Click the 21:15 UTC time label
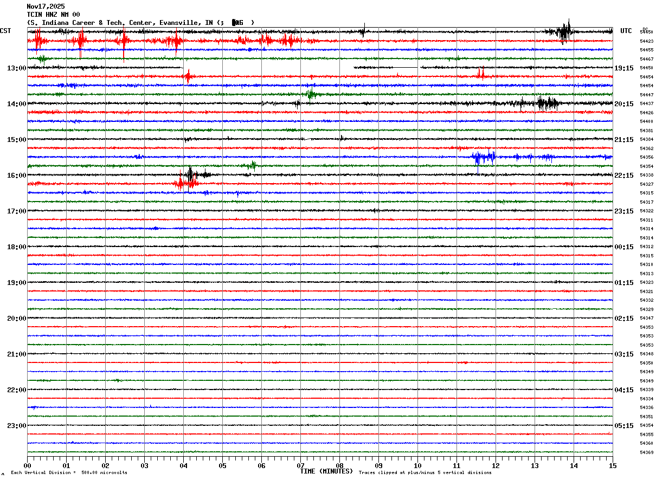Viewport: 656px width, 480px height. click(624, 140)
